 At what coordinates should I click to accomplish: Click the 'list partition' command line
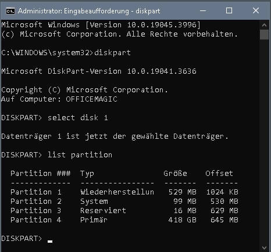pyautogui.click(x=56, y=155)
